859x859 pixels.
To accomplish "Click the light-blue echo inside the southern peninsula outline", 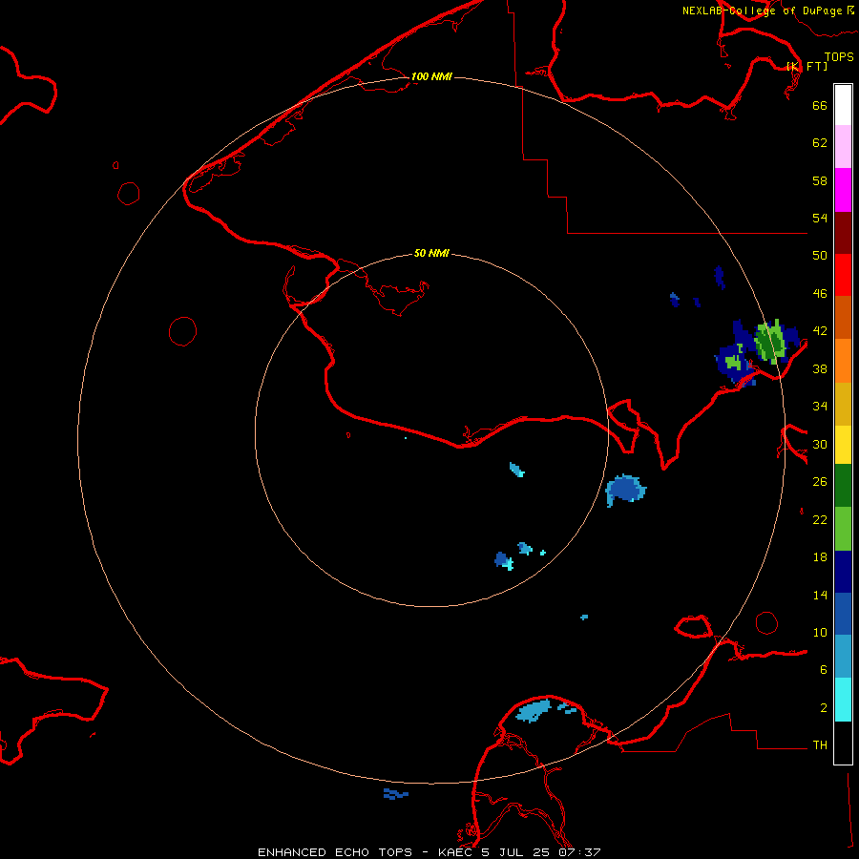I will (x=533, y=711).
